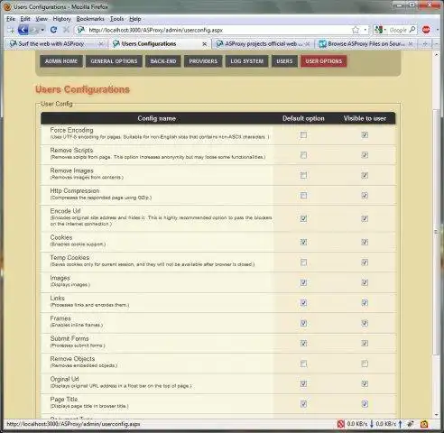The width and height of the screenshot is (444, 433).
Task: Open the History menu
Action: 61,19
